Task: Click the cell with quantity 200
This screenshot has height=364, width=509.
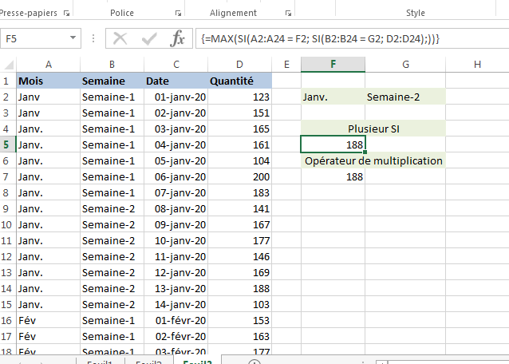Action: point(239,176)
